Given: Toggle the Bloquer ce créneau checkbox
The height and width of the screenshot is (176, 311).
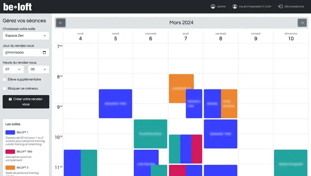Looking at the screenshot, I should tap(4, 89).
